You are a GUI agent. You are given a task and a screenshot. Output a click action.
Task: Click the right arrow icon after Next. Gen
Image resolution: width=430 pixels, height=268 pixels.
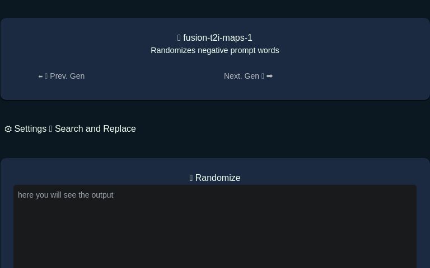pos(269,76)
